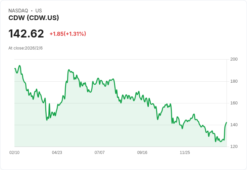Viewport: 247px width, 170px height.
Task: Click the +1.85(+1.31%) price change
Action: [x=68, y=34]
